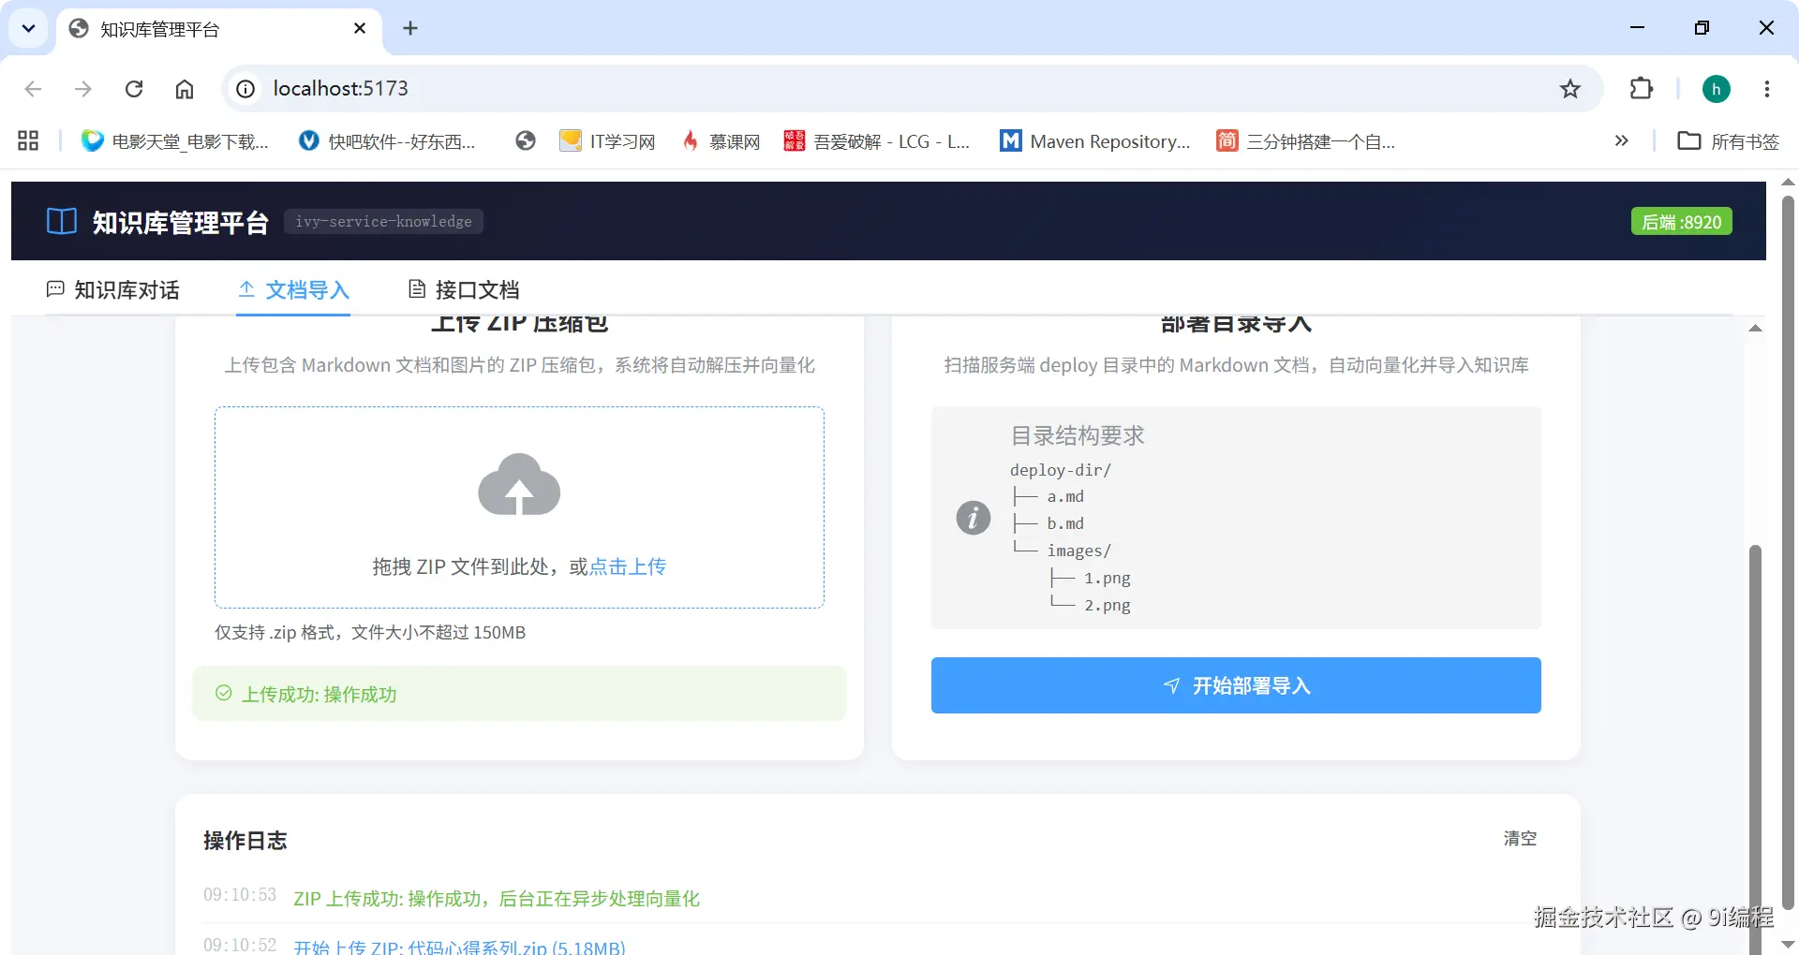Click the browser forward arrow
The height and width of the screenshot is (955, 1799).
pyautogui.click(x=83, y=89)
